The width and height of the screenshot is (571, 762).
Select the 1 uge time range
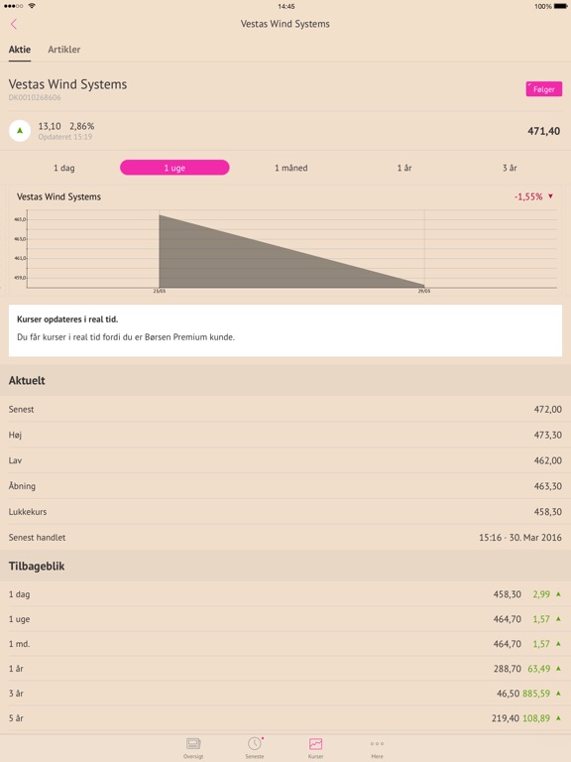pos(174,168)
